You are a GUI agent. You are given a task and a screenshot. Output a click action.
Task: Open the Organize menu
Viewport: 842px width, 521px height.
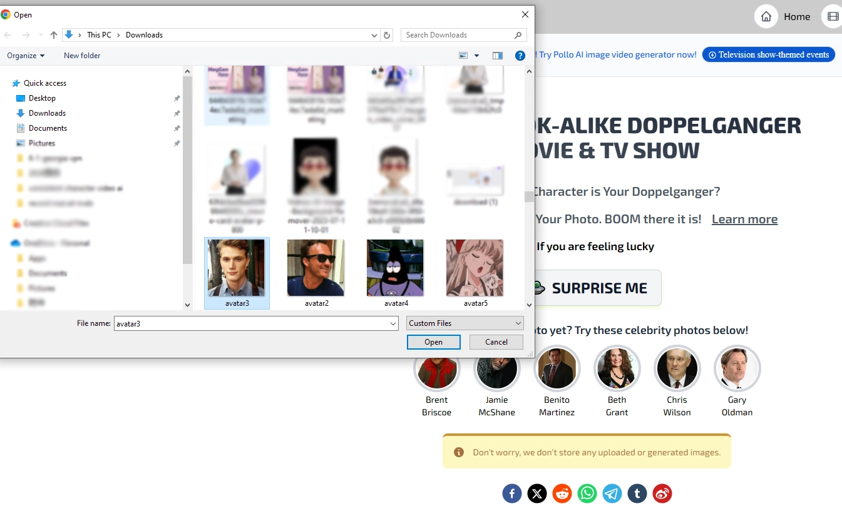point(26,56)
